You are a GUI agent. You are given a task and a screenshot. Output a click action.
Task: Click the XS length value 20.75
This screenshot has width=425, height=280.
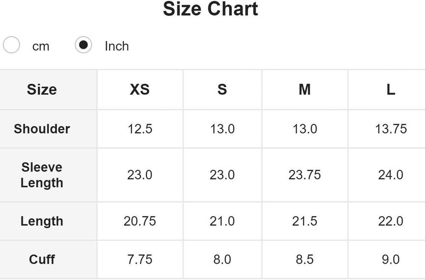[140, 221]
